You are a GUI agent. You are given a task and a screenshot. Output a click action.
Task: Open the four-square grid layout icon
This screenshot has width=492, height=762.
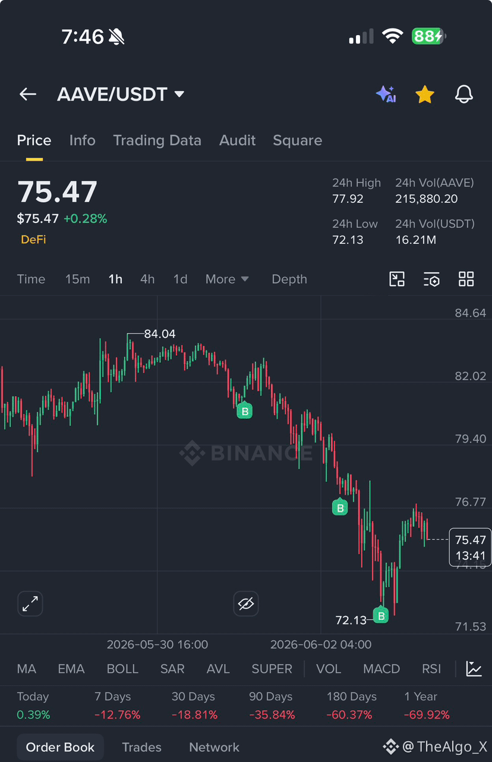click(466, 279)
